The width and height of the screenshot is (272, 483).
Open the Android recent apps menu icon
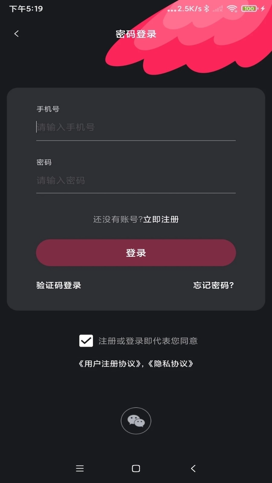(80, 468)
